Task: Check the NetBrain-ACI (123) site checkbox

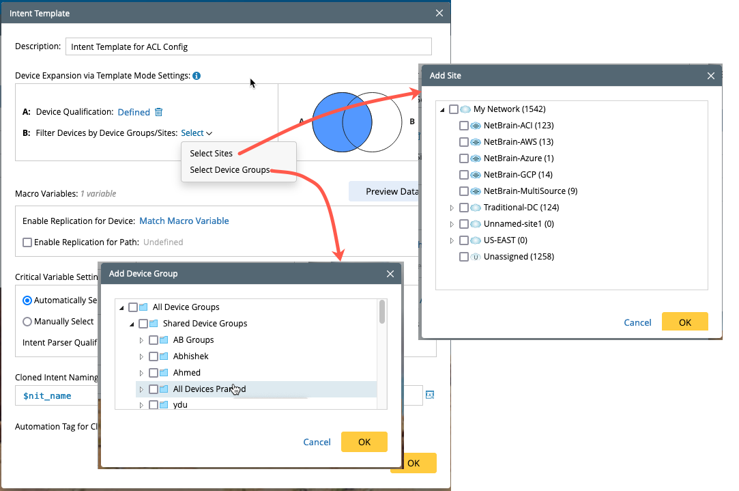Action: pyautogui.click(x=464, y=126)
